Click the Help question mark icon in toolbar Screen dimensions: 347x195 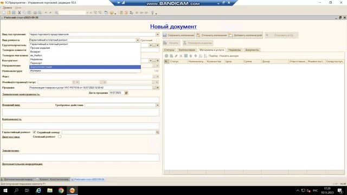coord(112,13)
